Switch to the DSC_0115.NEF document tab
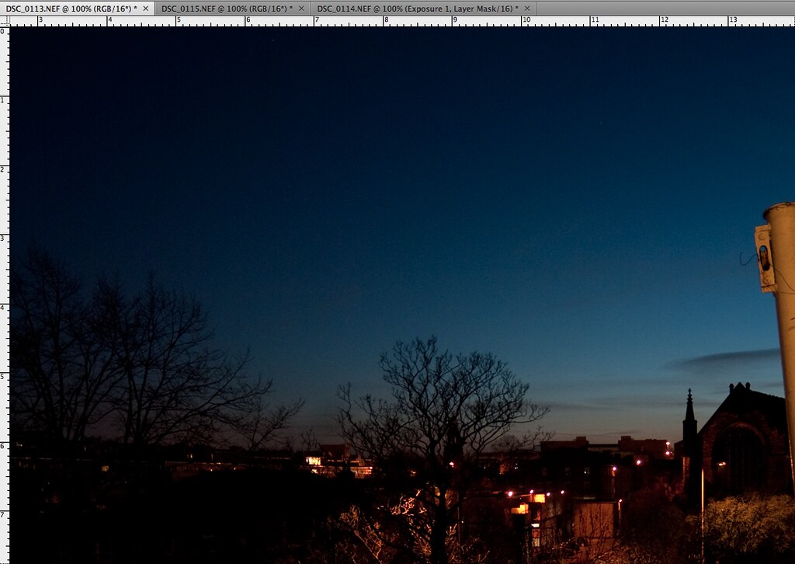The image size is (795, 564). pos(226,8)
